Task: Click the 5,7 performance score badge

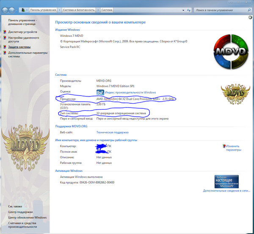Action: pos(100,92)
